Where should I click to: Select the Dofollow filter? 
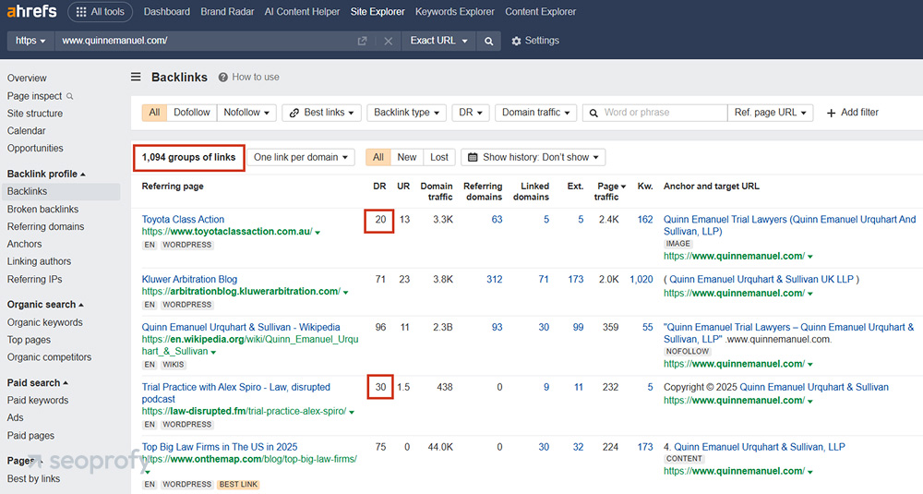coord(192,113)
